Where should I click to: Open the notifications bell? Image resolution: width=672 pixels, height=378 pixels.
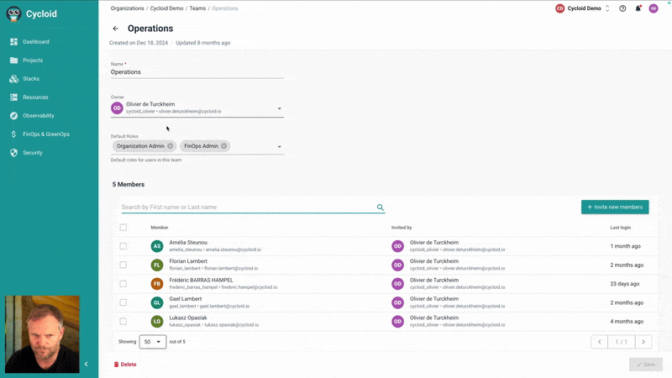click(x=638, y=8)
